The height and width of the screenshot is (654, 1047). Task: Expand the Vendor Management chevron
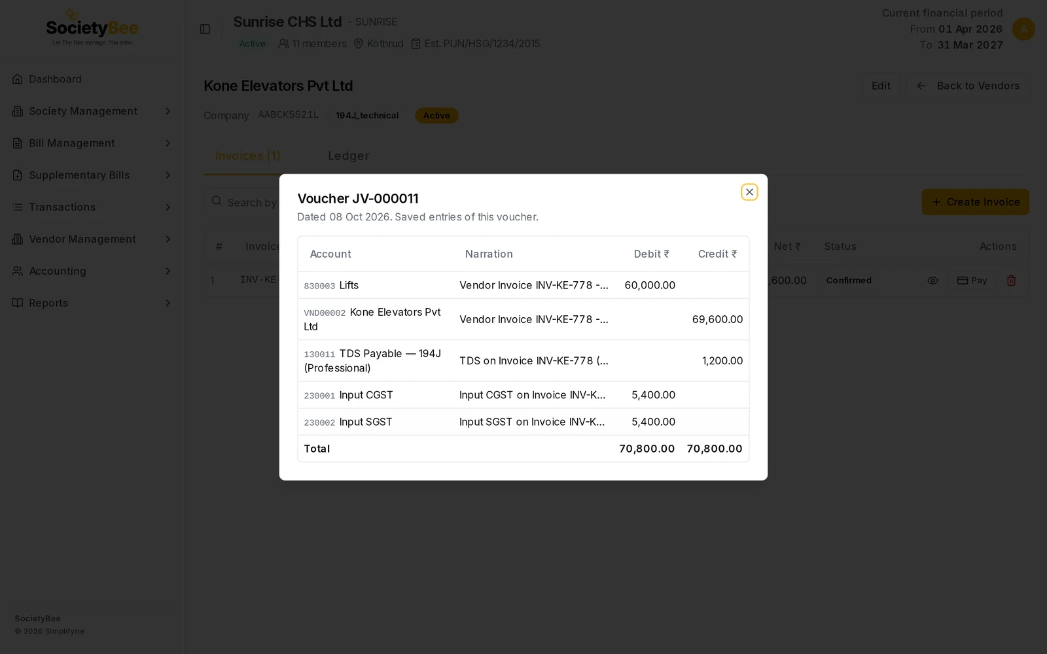tap(168, 239)
